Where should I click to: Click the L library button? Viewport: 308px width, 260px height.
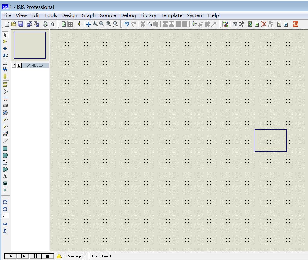19,65
